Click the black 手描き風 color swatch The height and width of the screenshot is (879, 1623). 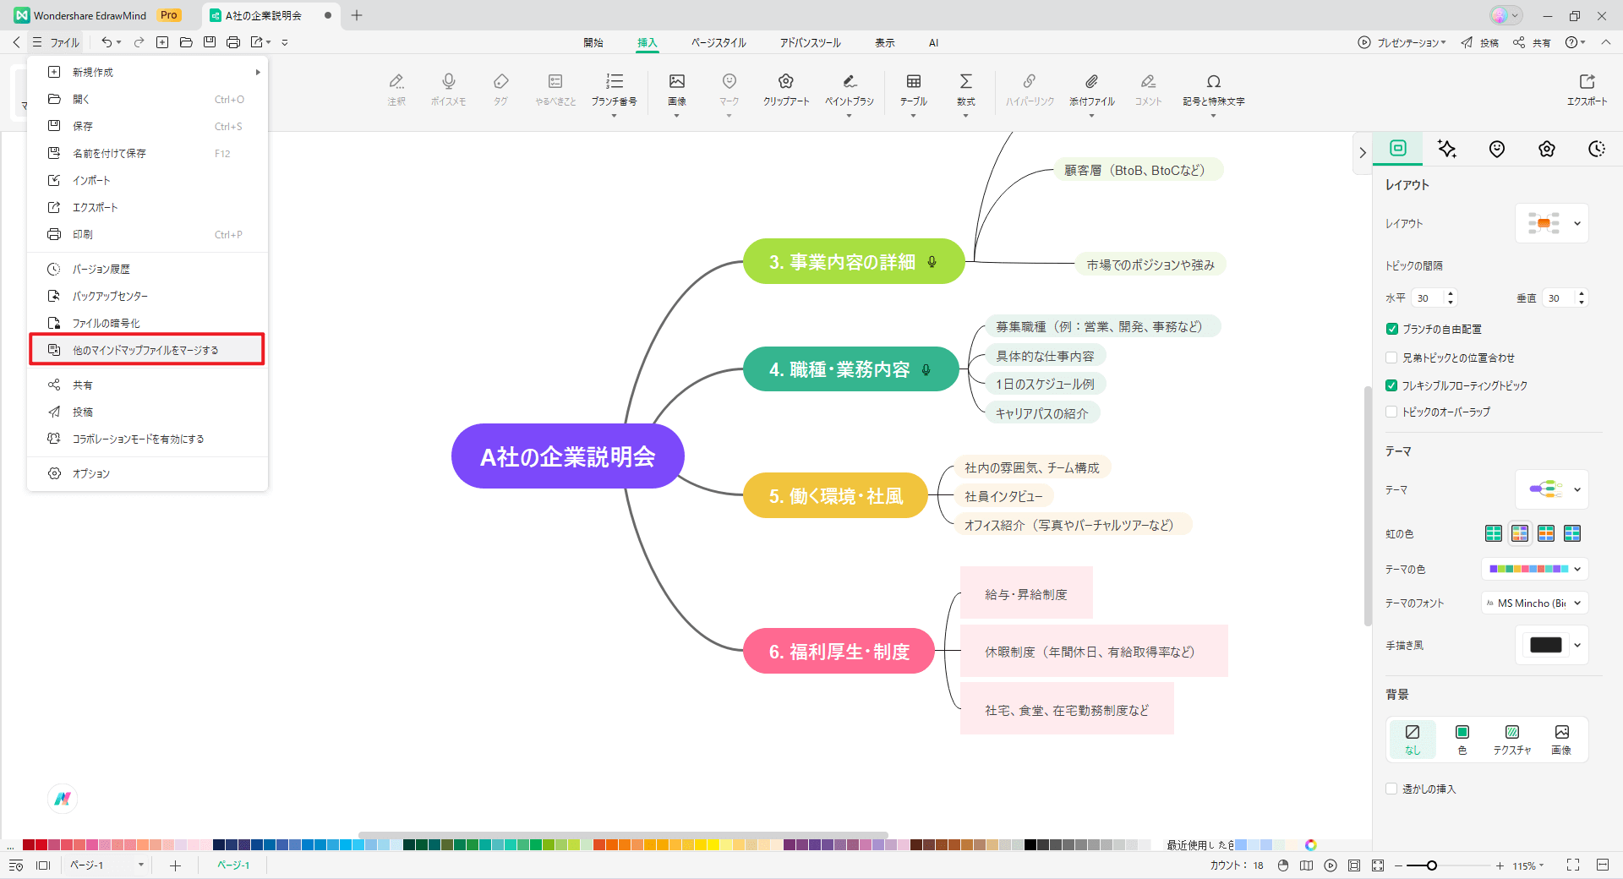point(1546,645)
